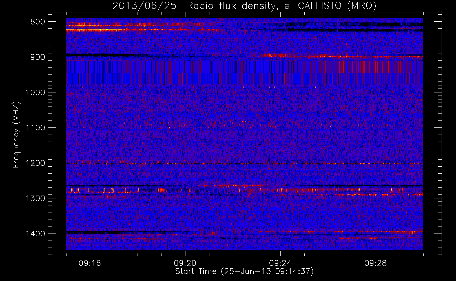Select the 1400 frequency tick label
Viewport: 456px width, 281px height.
pos(36,234)
